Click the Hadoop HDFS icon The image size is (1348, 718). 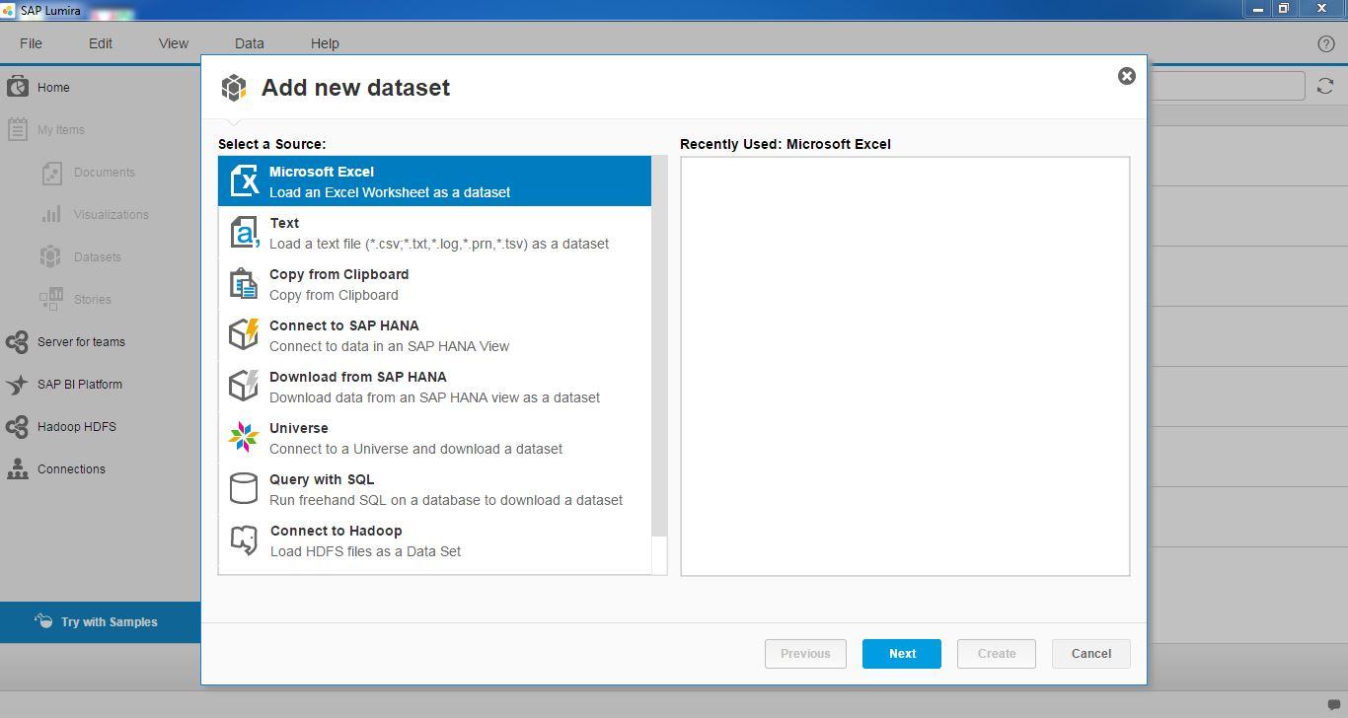pyautogui.click(x=17, y=427)
